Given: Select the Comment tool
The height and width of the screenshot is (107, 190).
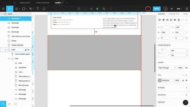Looking at the screenshot, I should [44, 9].
